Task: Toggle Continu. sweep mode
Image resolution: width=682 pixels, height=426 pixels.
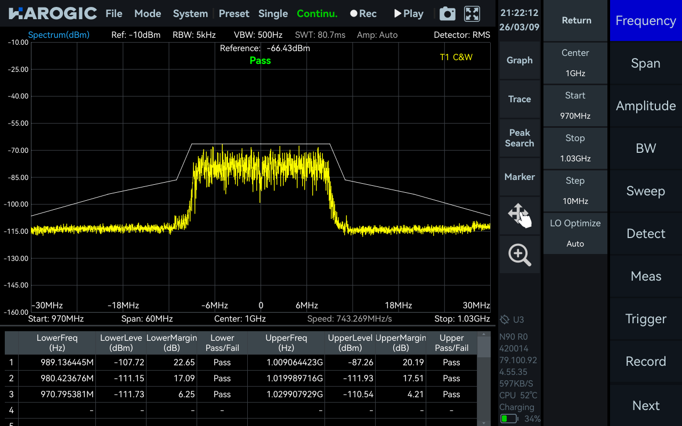Action: click(317, 13)
